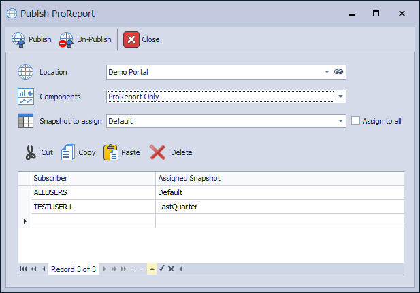This screenshot has height=293, width=420.
Task: Click the Delete text label
Action: click(181, 152)
